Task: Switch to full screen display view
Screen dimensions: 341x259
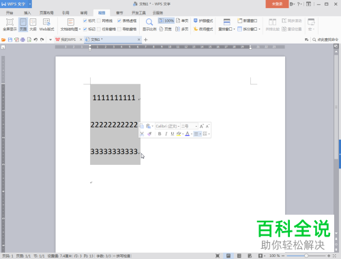Action: pos(10,25)
